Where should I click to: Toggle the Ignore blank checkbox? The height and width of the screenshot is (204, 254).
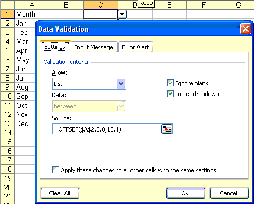coord(170,83)
